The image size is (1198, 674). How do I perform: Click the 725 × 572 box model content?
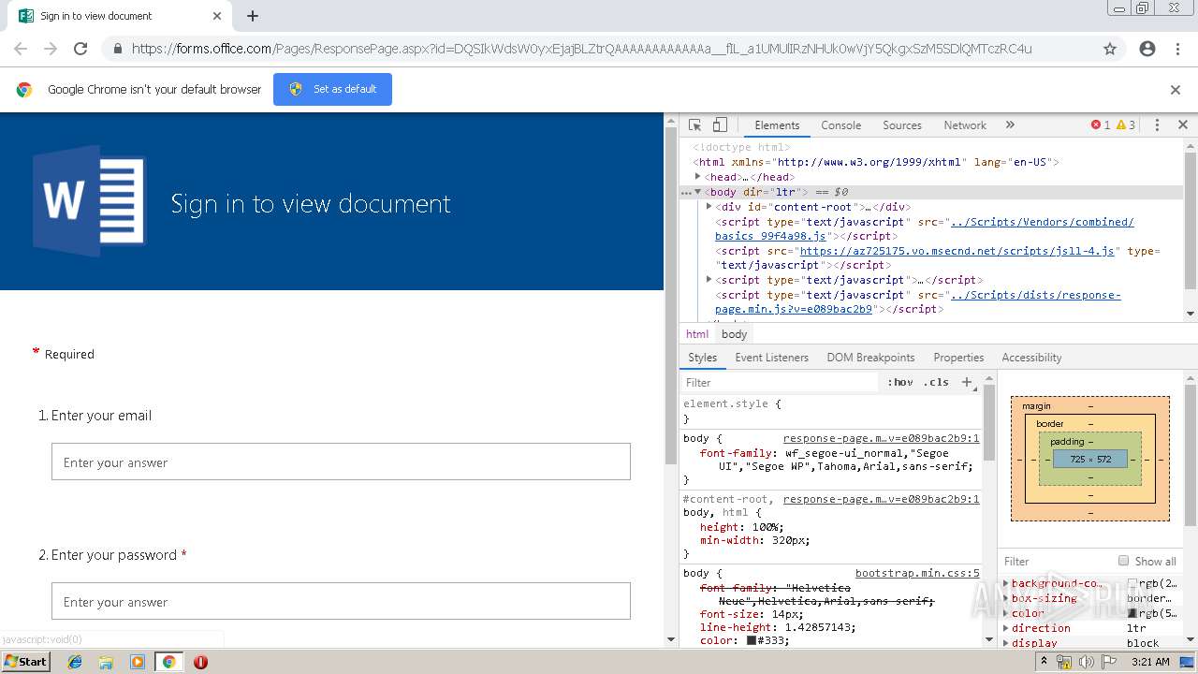[x=1090, y=460]
